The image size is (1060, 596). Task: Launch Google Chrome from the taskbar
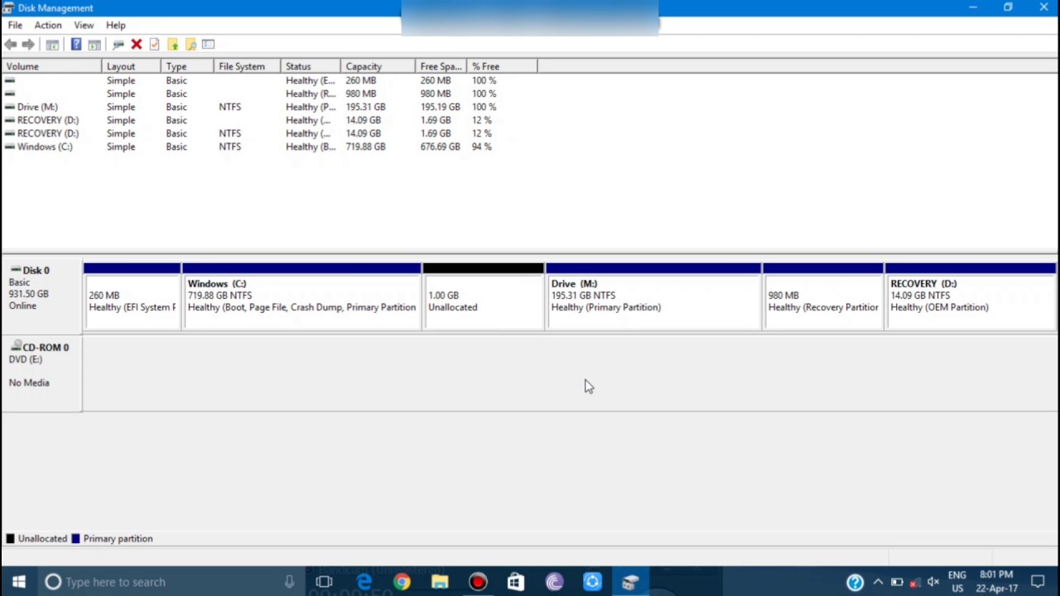tap(402, 582)
